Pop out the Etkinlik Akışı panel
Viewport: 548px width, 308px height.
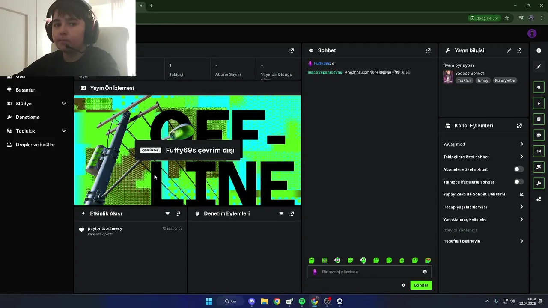(x=178, y=213)
